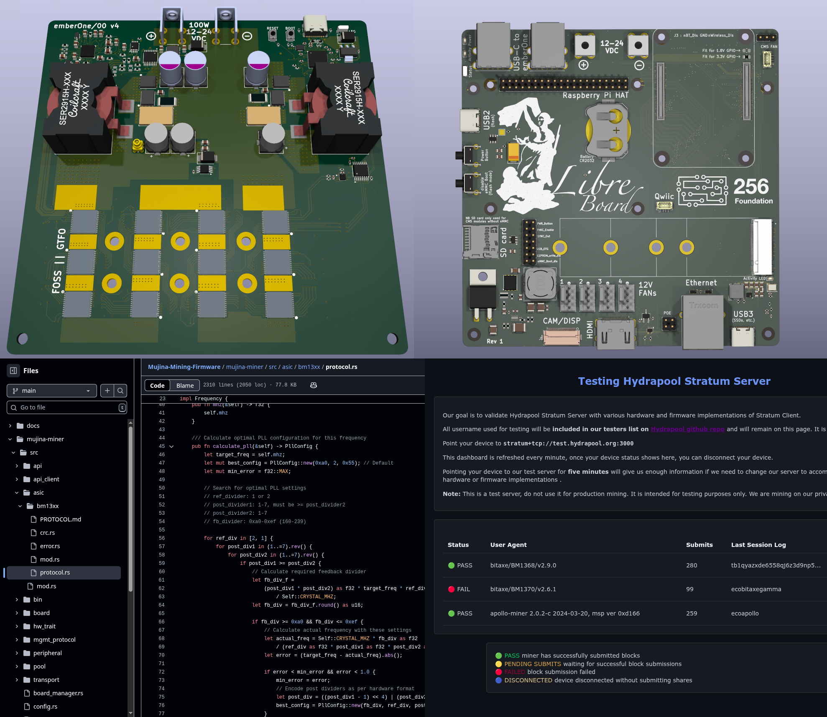Image resolution: width=827 pixels, height=717 pixels.
Task: Open crc.rs in the file tree
Action: tap(47, 533)
